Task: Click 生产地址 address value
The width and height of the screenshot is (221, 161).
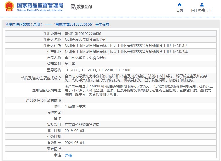Action: click(126, 52)
